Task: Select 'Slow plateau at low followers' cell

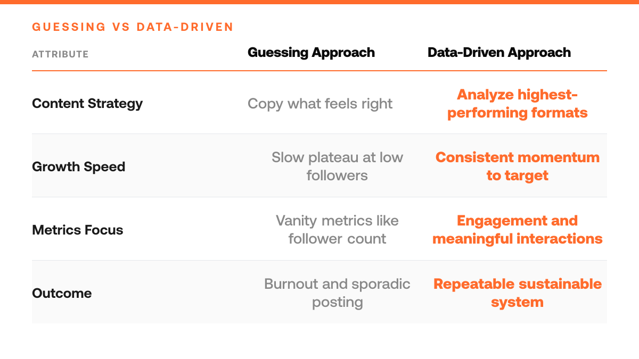Action: click(337, 166)
